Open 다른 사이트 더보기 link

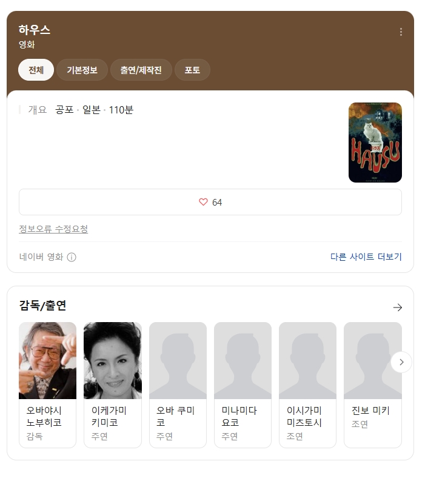point(366,257)
